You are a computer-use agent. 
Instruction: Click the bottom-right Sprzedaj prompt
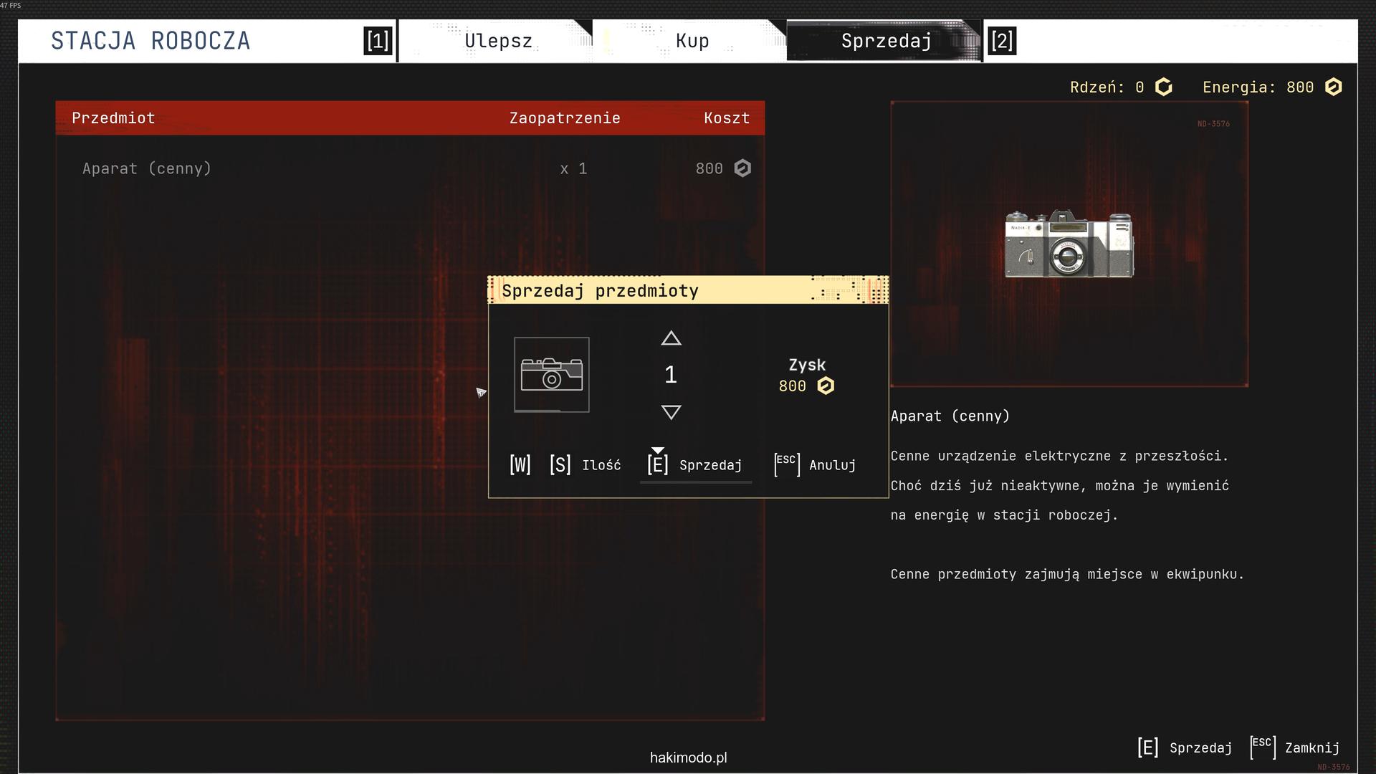(1200, 747)
